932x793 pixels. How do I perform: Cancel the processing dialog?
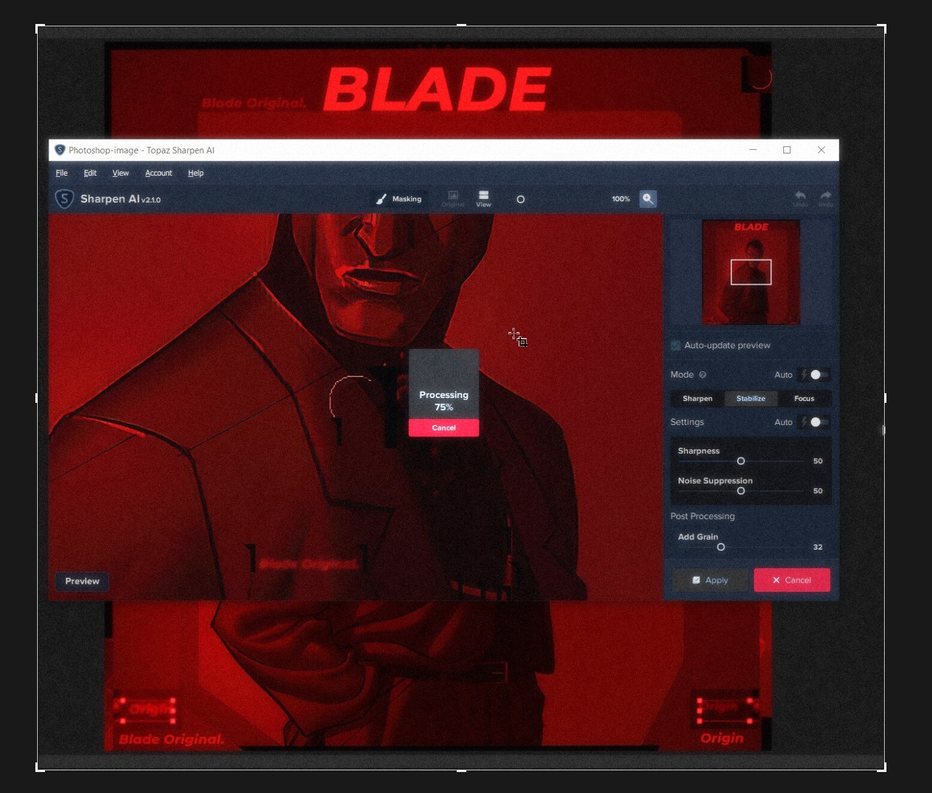[x=444, y=427]
